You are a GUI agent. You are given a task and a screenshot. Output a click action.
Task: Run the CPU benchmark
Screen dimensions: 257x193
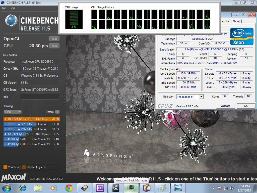[x=54, y=46]
